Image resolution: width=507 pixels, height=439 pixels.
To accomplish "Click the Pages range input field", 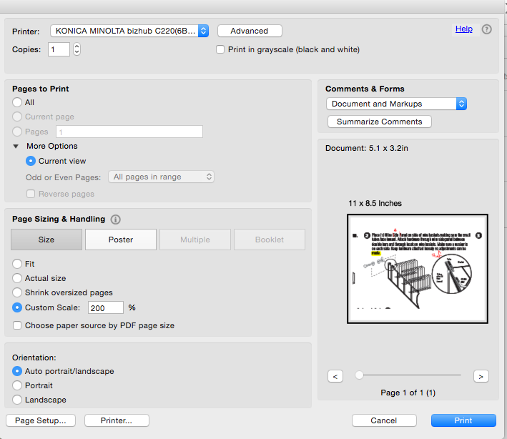I will tap(129, 132).
